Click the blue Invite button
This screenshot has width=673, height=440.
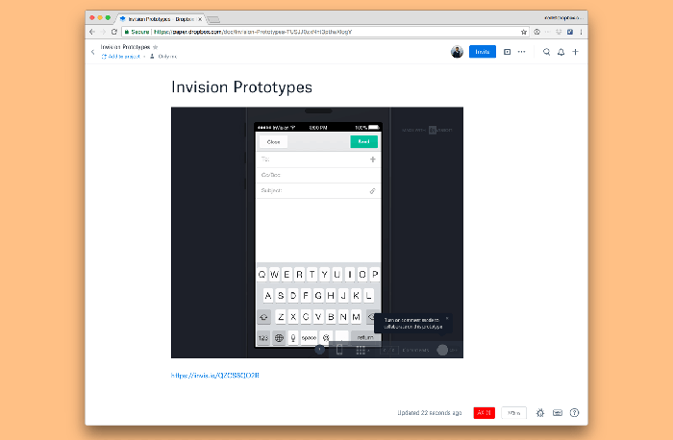483,52
